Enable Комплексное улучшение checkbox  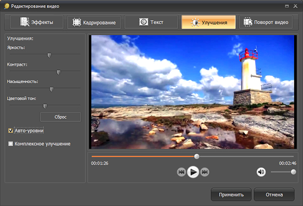click(x=11, y=144)
